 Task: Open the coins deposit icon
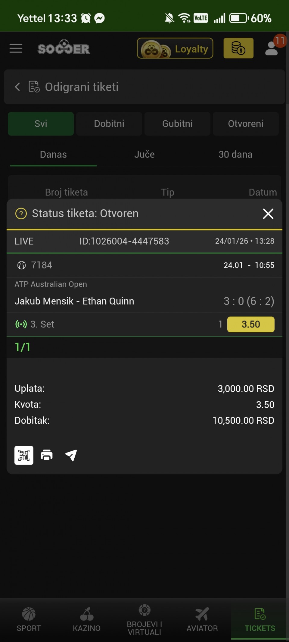238,48
